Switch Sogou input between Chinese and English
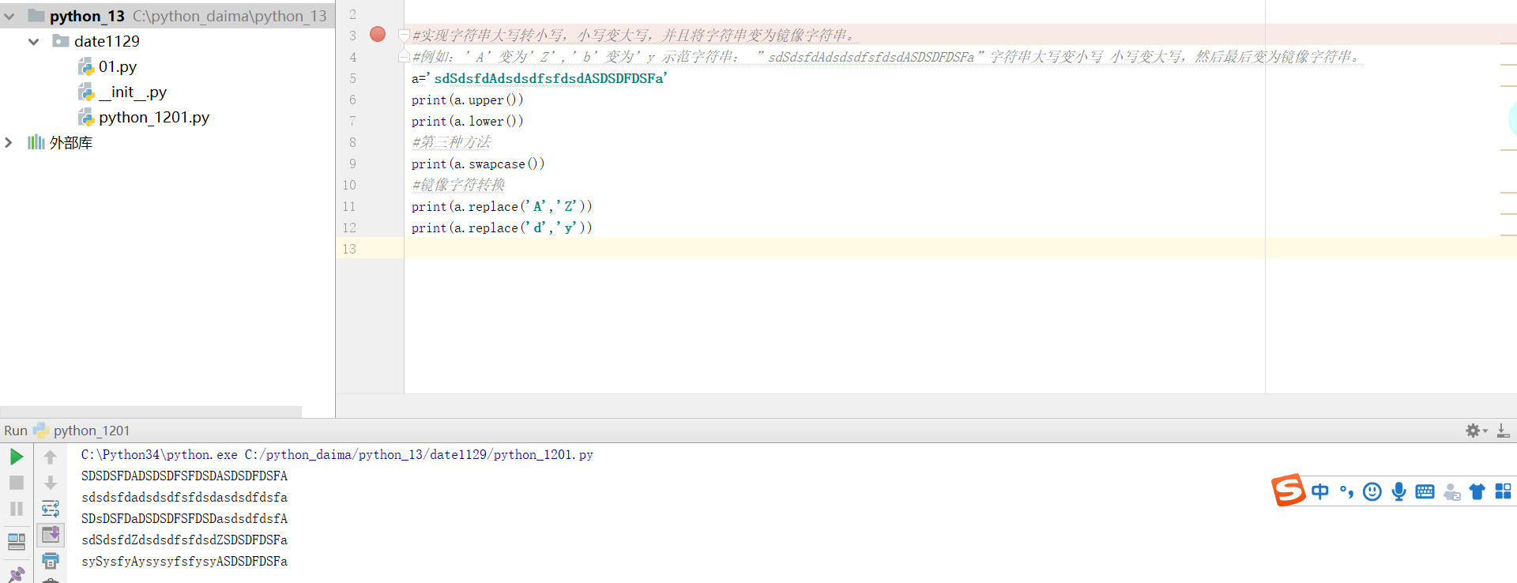The width and height of the screenshot is (1517, 583). [x=1319, y=491]
